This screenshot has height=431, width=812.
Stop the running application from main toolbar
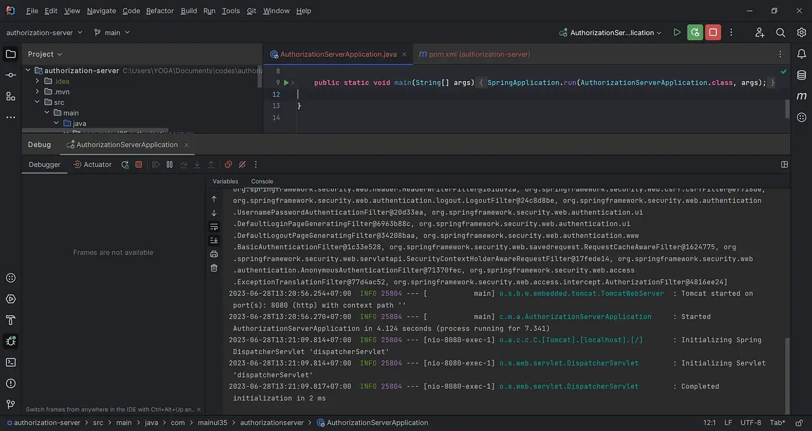[713, 32]
